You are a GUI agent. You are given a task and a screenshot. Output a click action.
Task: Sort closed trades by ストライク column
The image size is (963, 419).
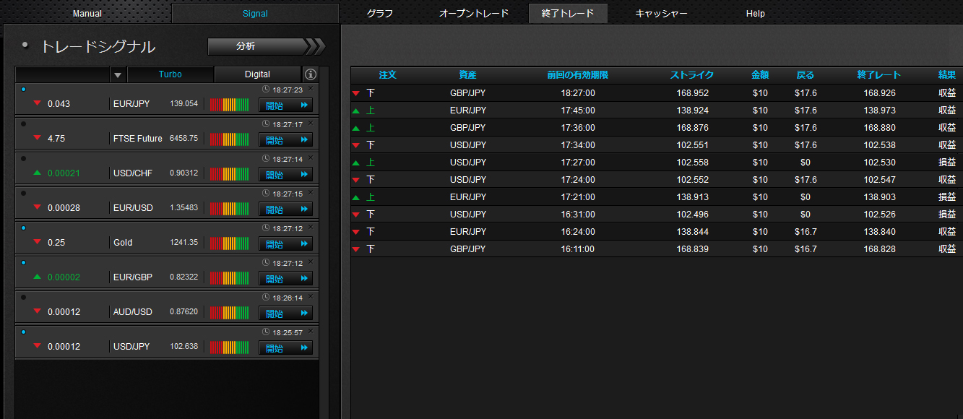click(x=692, y=75)
